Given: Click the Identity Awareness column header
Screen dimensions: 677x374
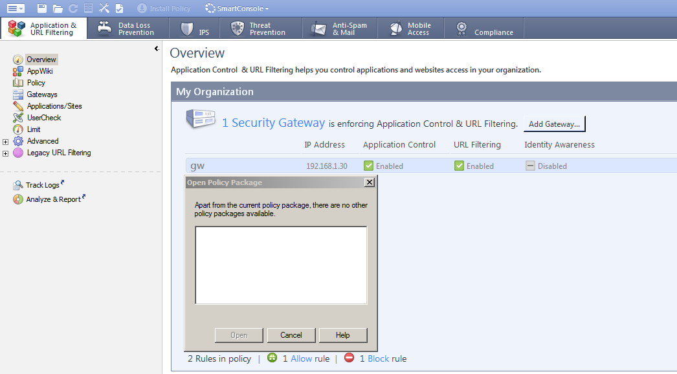Looking at the screenshot, I should (560, 145).
